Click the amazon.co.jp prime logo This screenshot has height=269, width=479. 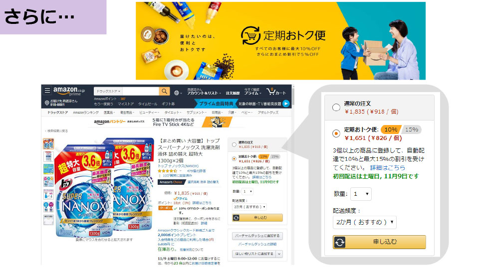pos(69,91)
